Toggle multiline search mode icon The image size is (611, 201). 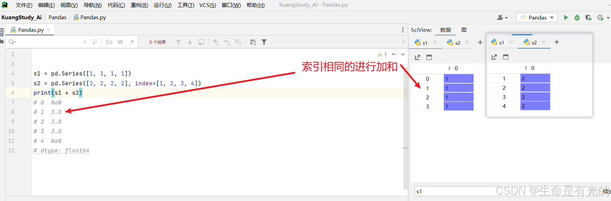(253, 42)
